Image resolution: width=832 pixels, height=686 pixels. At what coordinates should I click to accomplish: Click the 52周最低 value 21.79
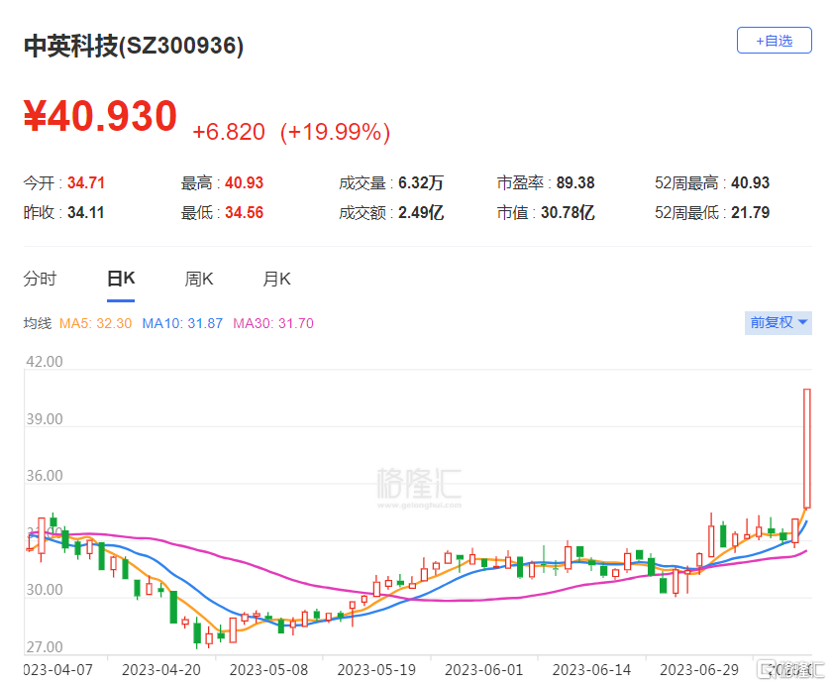751,213
